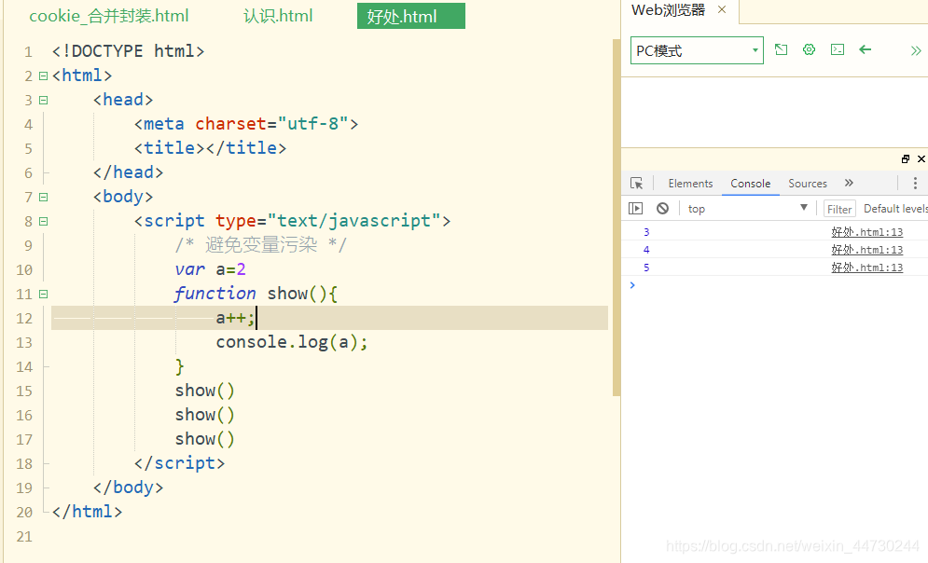Open 好处.html:13 link for output 4
928x563 pixels.
pyautogui.click(x=867, y=250)
